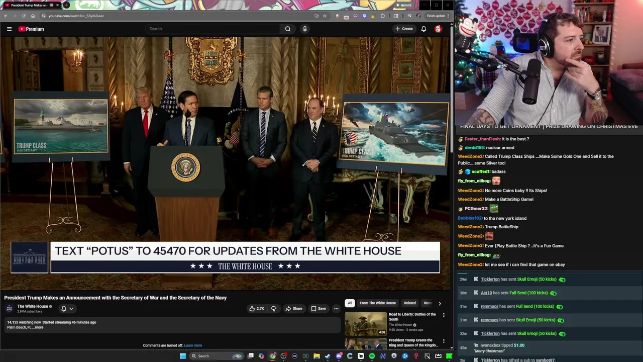Save the video to a playlist
This screenshot has width=643, height=362.
318,309
